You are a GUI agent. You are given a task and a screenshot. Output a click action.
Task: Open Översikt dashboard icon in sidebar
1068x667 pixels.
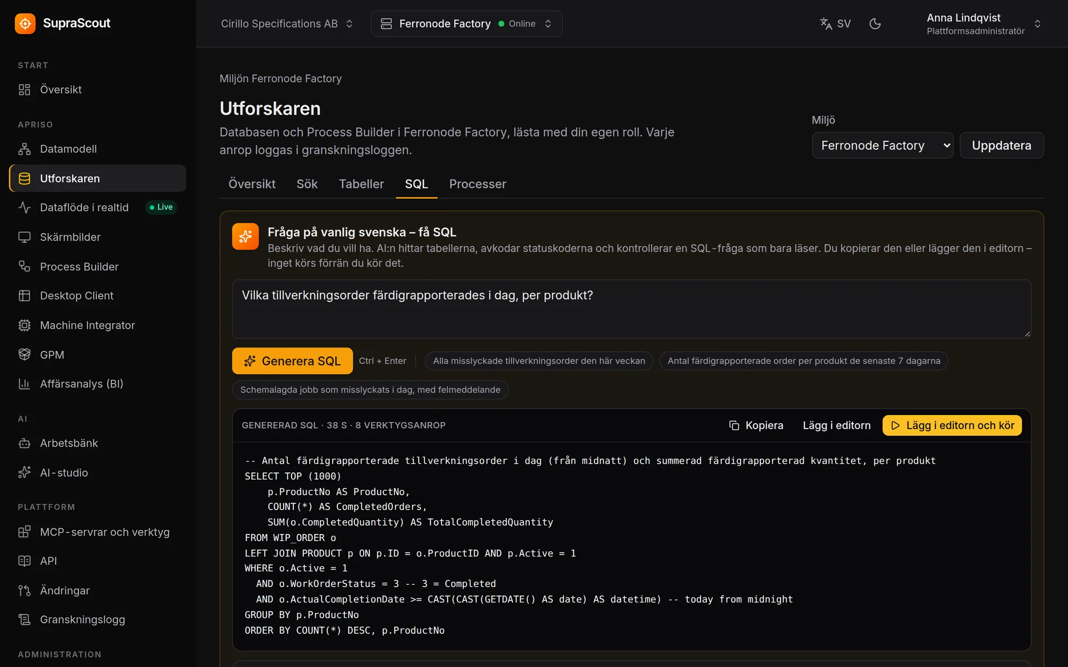coord(25,90)
